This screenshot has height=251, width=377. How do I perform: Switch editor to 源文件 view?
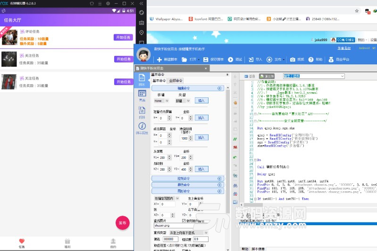click(x=267, y=76)
